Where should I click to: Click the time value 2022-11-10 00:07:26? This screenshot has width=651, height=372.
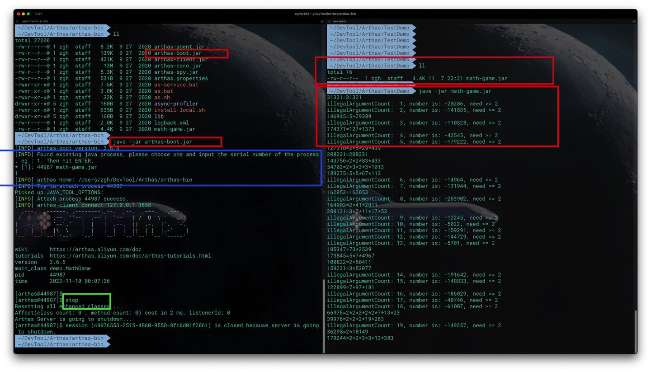80,281
